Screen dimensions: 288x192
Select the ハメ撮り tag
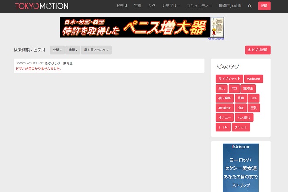coord(244,117)
